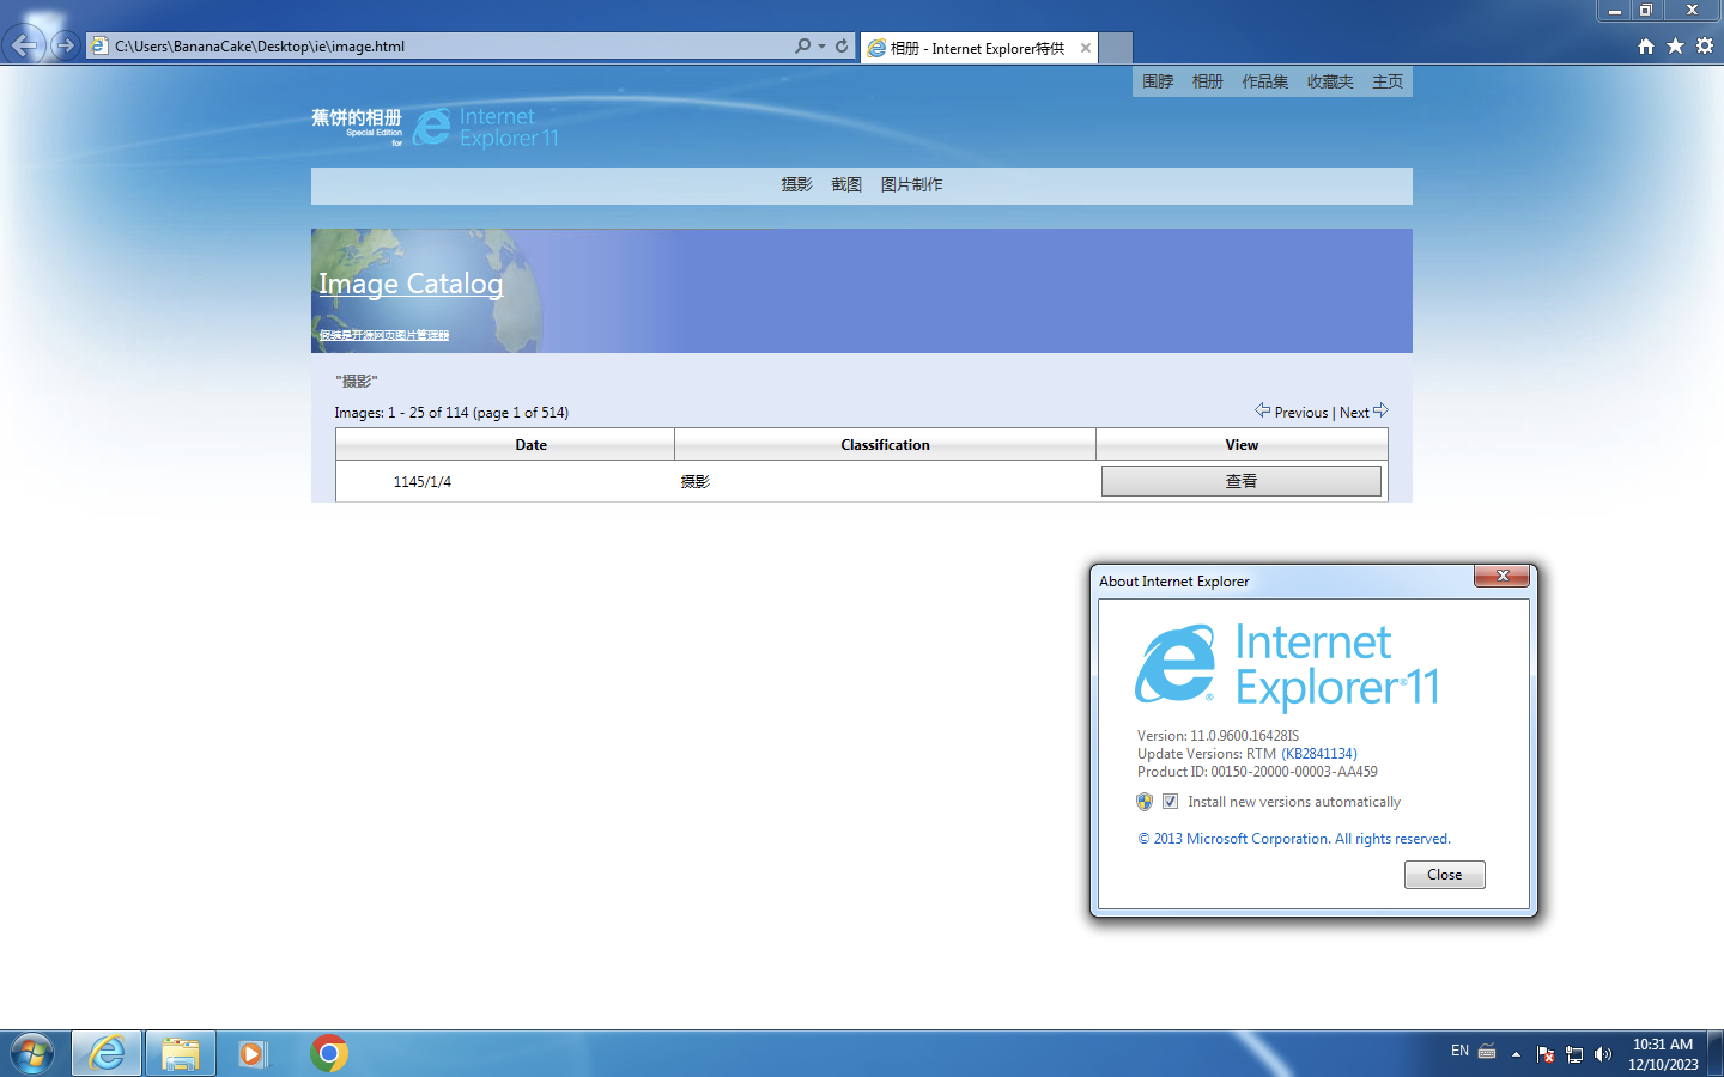Open 收藏夹 in top navigation
The height and width of the screenshot is (1077, 1724).
tap(1330, 81)
